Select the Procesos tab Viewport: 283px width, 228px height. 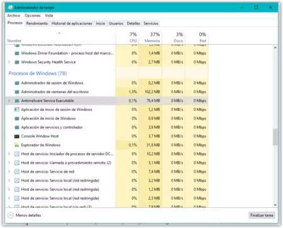(15, 23)
